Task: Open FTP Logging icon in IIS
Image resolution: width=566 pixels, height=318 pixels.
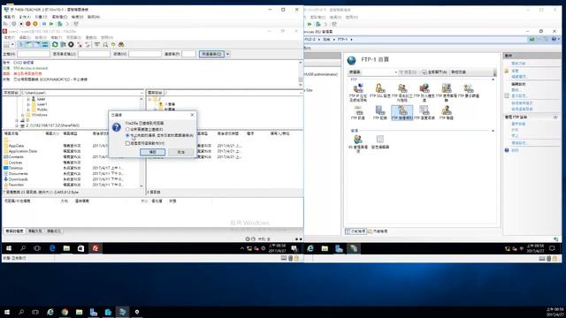Action: [379, 113]
